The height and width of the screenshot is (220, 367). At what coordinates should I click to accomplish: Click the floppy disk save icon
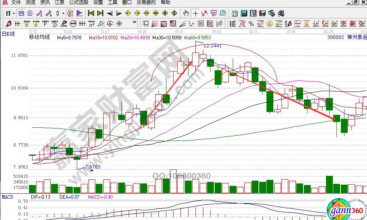[262, 13]
